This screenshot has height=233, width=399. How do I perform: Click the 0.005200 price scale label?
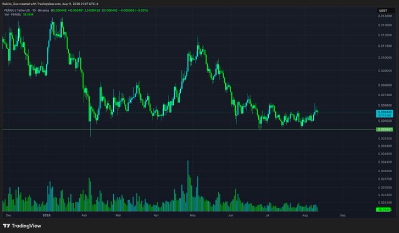coord(385,139)
